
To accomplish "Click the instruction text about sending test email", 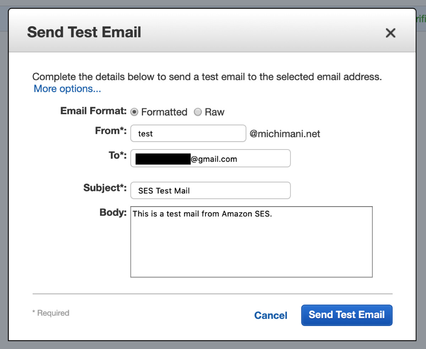I will pyautogui.click(x=207, y=77).
